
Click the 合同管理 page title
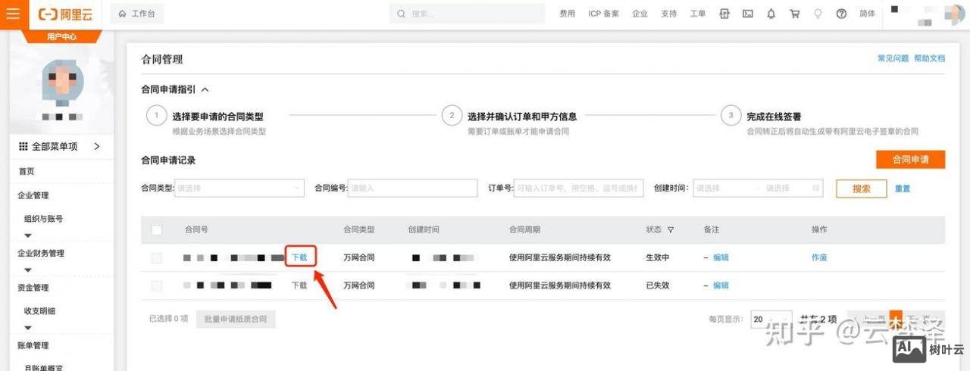coord(162,59)
